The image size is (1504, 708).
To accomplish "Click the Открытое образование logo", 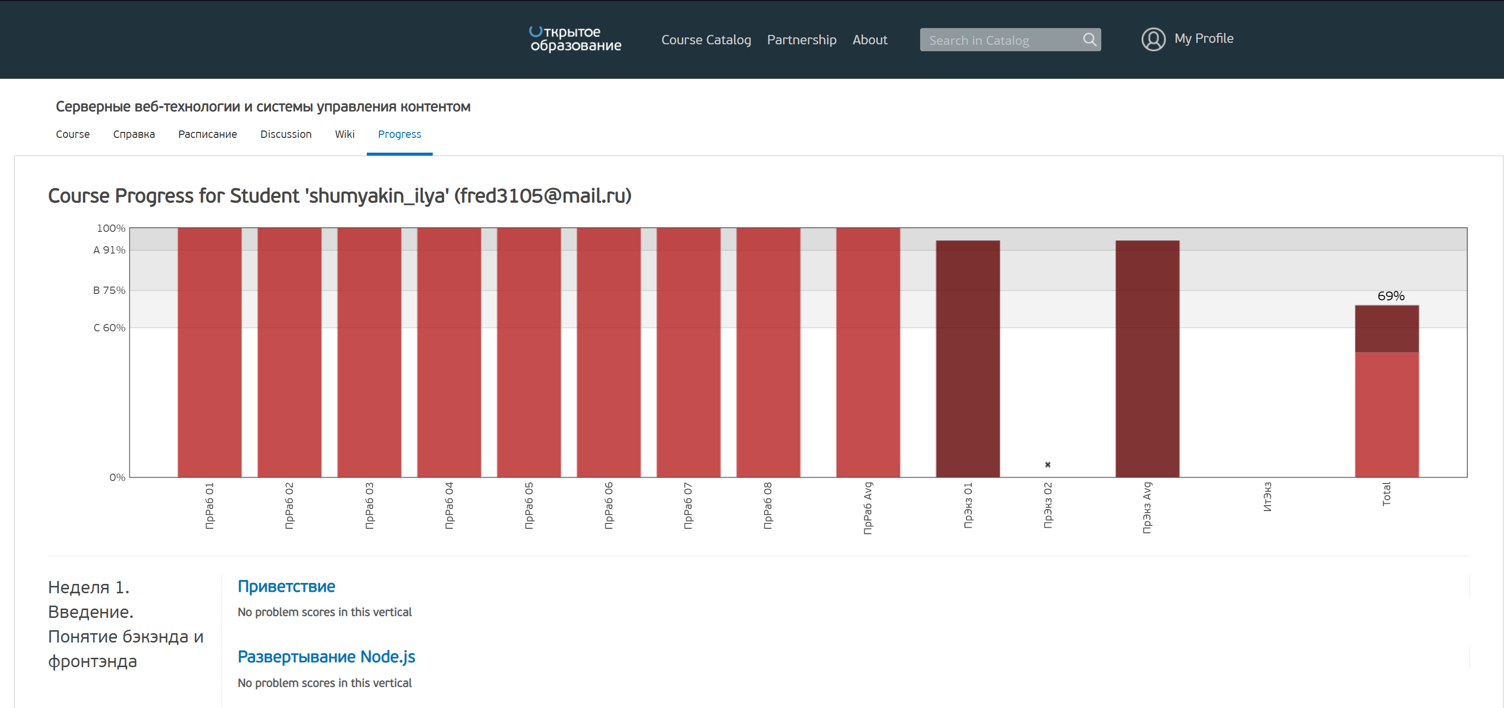I will pos(575,38).
